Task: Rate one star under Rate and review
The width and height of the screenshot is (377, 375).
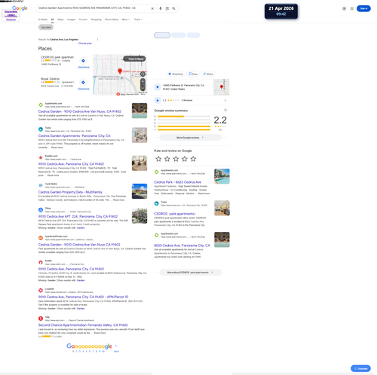Action: [x=158, y=159]
